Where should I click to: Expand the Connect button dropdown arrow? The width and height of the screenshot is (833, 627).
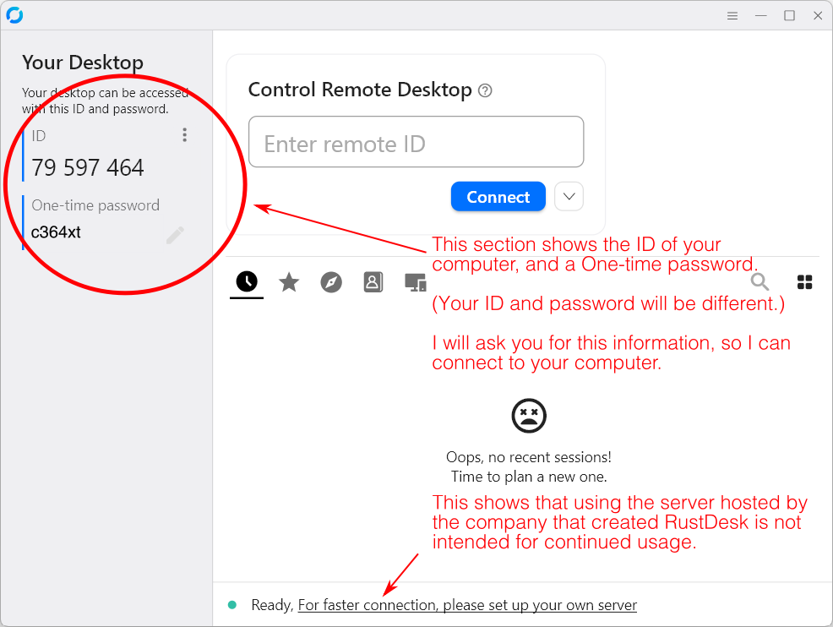tap(568, 196)
